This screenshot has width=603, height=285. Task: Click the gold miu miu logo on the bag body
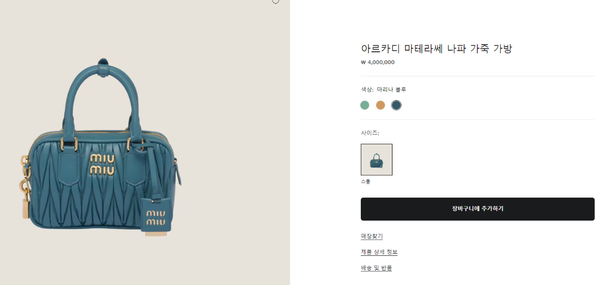click(x=103, y=164)
